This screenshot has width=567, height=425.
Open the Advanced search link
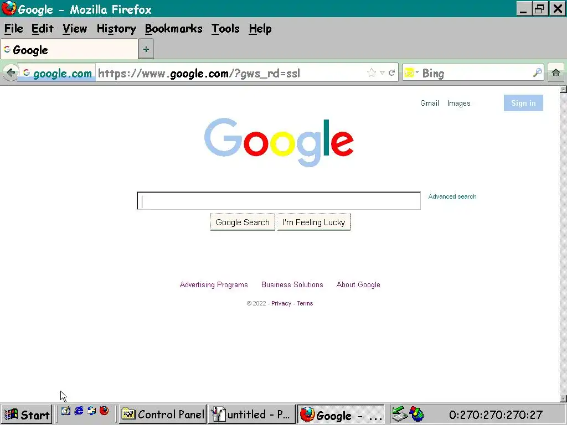pyautogui.click(x=452, y=196)
